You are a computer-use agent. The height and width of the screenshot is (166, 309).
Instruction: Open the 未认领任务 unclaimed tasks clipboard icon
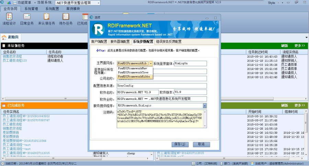tap(46, 19)
